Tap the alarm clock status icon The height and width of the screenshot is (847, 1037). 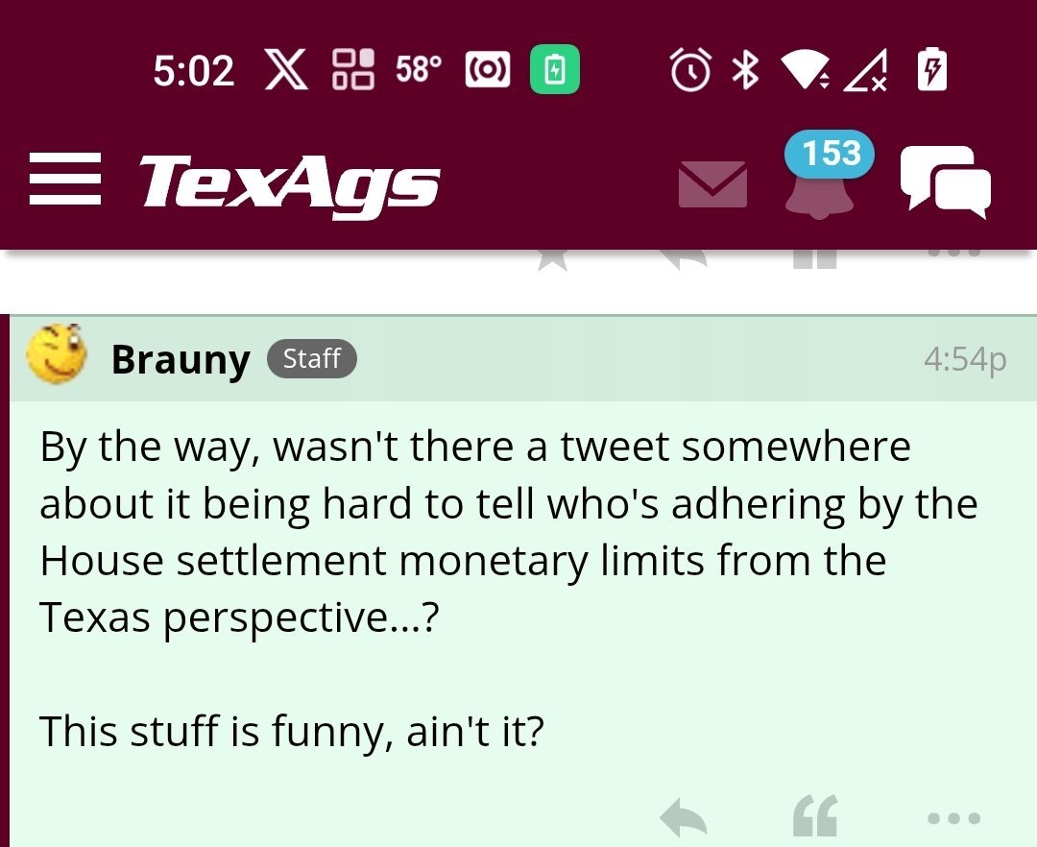click(x=690, y=71)
